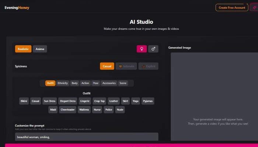Pick the Sun Dress outfit preset
Viewport: 258px width, 147px height.
tap(49, 101)
